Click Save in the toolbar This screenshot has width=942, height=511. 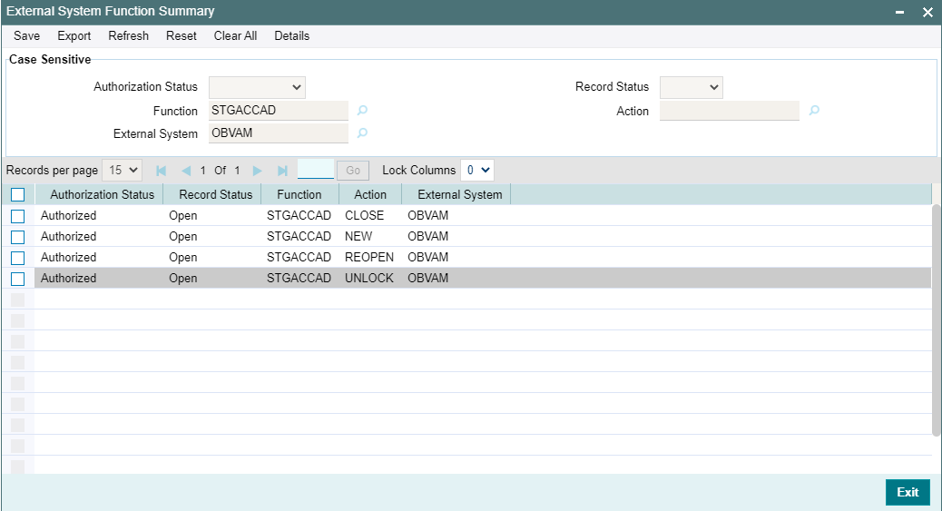point(27,35)
